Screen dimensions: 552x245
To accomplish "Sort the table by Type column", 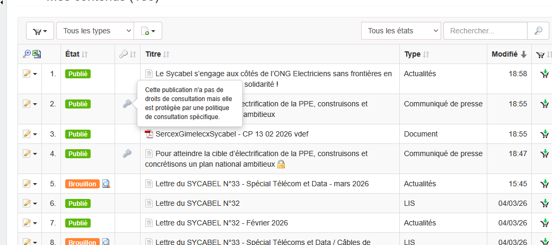I will (x=416, y=54).
